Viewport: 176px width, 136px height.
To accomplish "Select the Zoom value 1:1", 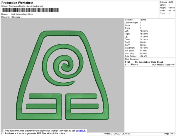I will 170,13.
